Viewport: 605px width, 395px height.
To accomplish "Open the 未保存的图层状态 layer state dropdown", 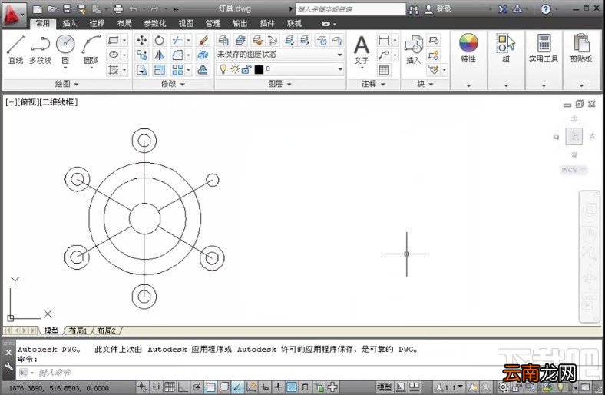I will click(x=280, y=55).
